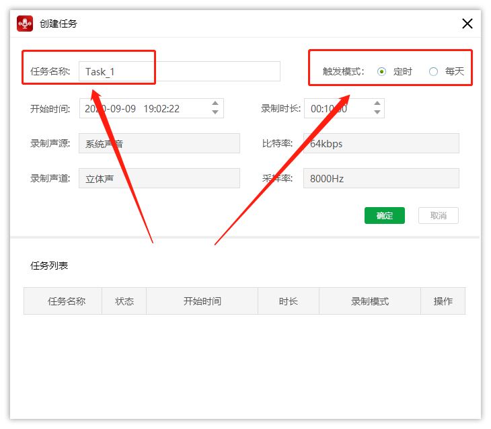Select the 定时 trigger mode
Image resolution: width=491 pixels, height=429 pixels.
(382, 71)
